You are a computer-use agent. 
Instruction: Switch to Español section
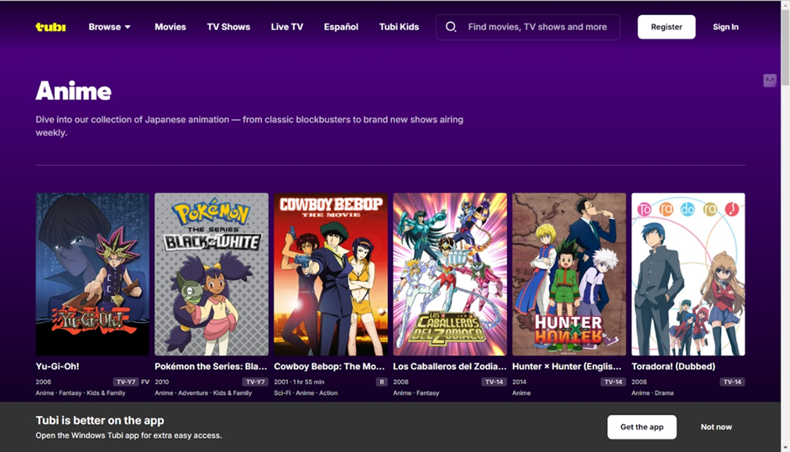pyautogui.click(x=341, y=27)
